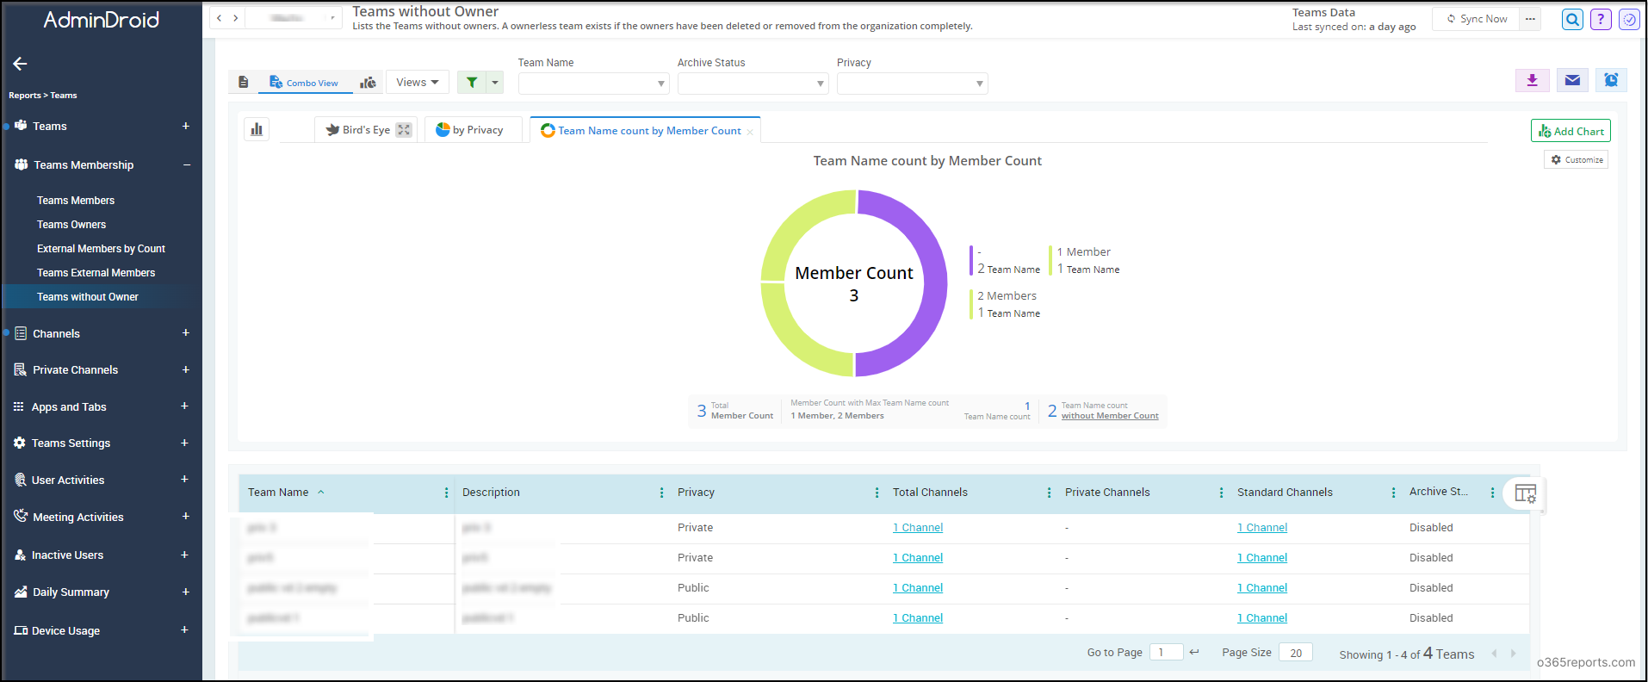Expand the User Activities section

click(x=184, y=479)
